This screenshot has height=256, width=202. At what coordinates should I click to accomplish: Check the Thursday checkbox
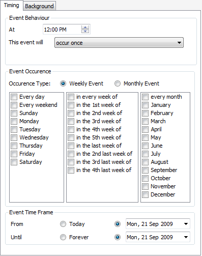(14, 146)
